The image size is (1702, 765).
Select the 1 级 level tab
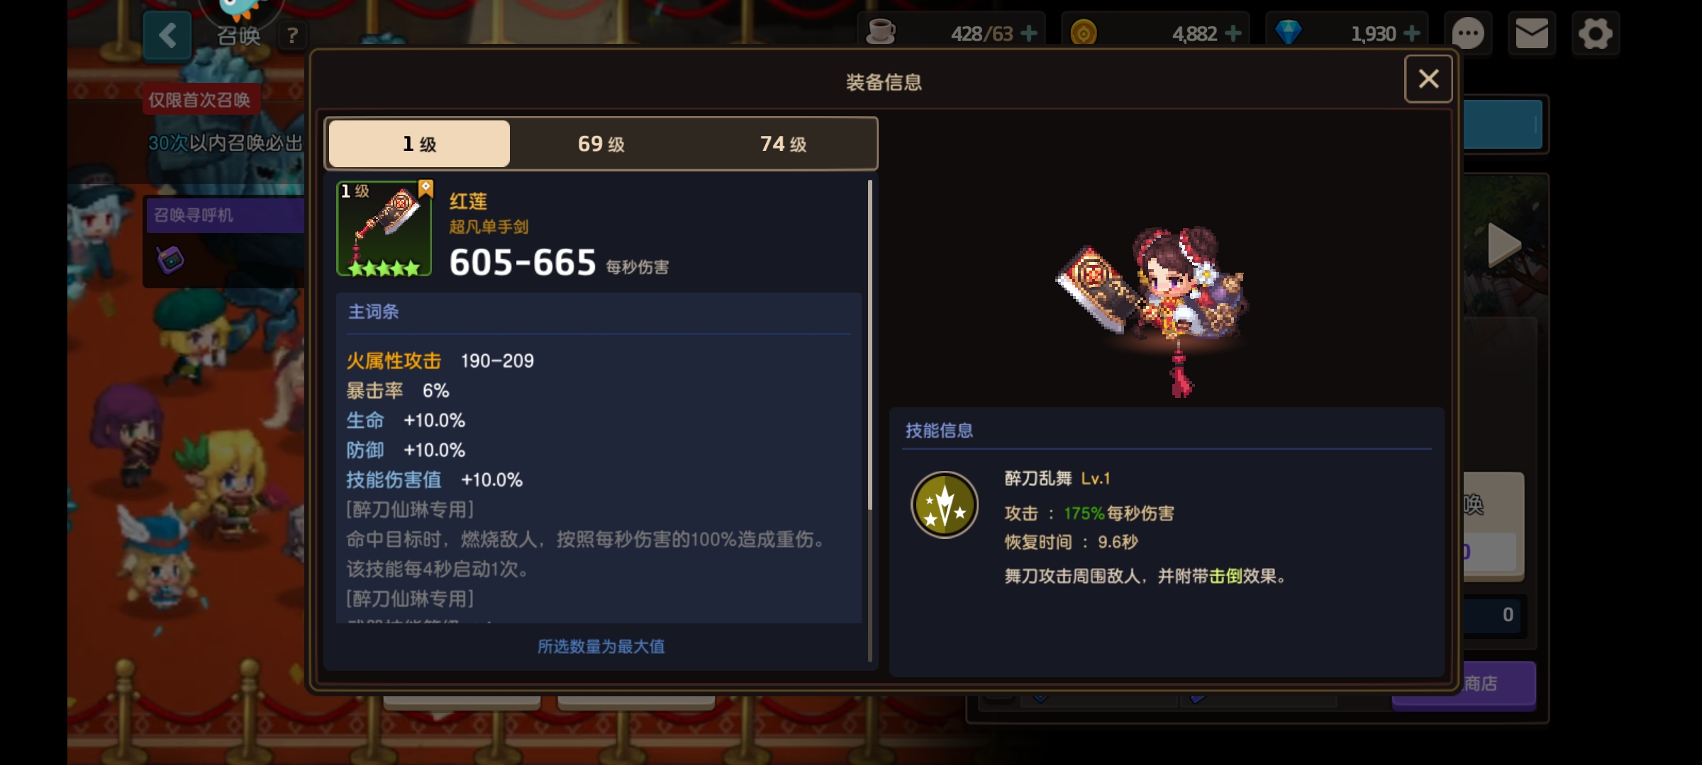pos(419,144)
